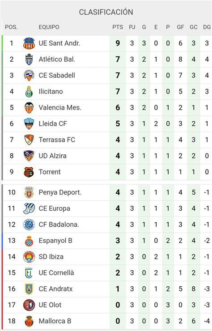Open the Ilicitano team name link
Screen dimensions: 212x331
[51, 91]
